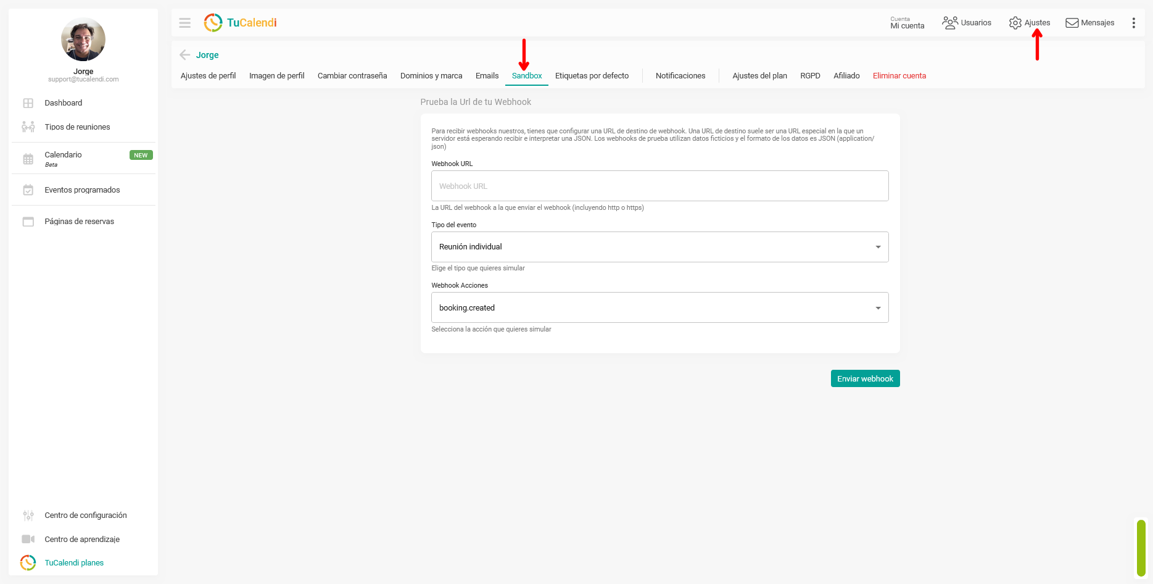Click the Páginas de reservas window icon
Image resolution: width=1153 pixels, height=584 pixels.
[28, 222]
